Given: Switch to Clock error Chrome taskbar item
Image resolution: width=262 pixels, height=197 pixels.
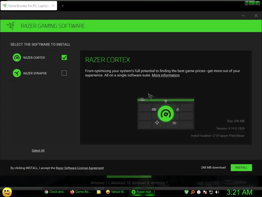Looking at the screenshot, I should pyautogui.click(x=55, y=192).
